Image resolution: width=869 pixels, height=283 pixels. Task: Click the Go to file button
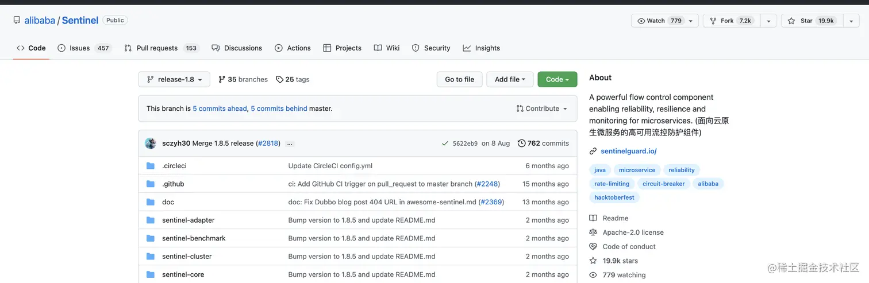coord(459,80)
